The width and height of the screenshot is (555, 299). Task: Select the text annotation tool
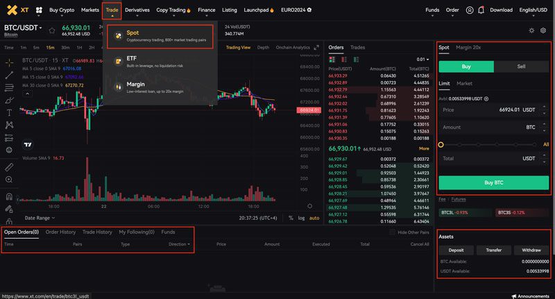[x=9, y=112]
